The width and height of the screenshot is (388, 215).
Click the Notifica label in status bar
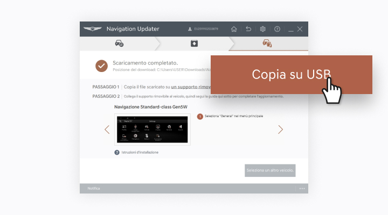point(94,189)
